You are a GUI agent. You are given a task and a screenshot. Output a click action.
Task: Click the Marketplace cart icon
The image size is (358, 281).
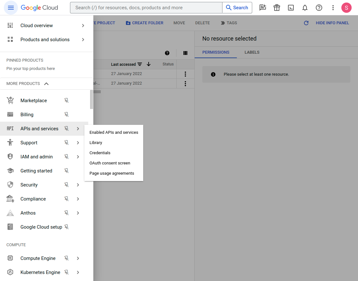(10, 100)
